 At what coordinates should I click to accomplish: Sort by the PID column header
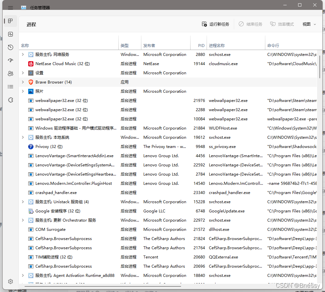pyautogui.click(x=198, y=45)
